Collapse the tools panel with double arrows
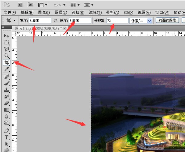Viewport: 185px width, 152px height. 3,27
